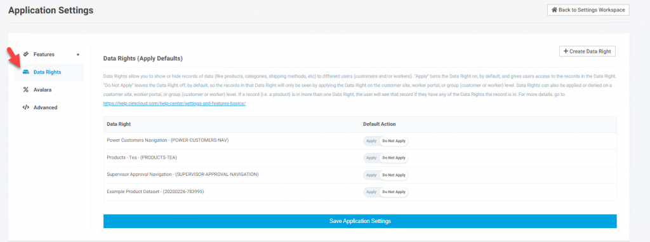Image resolution: width=650 pixels, height=242 pixels.
Task: Set Example Product Dataset to Do Not Apply
Action: tap(394, 192)
